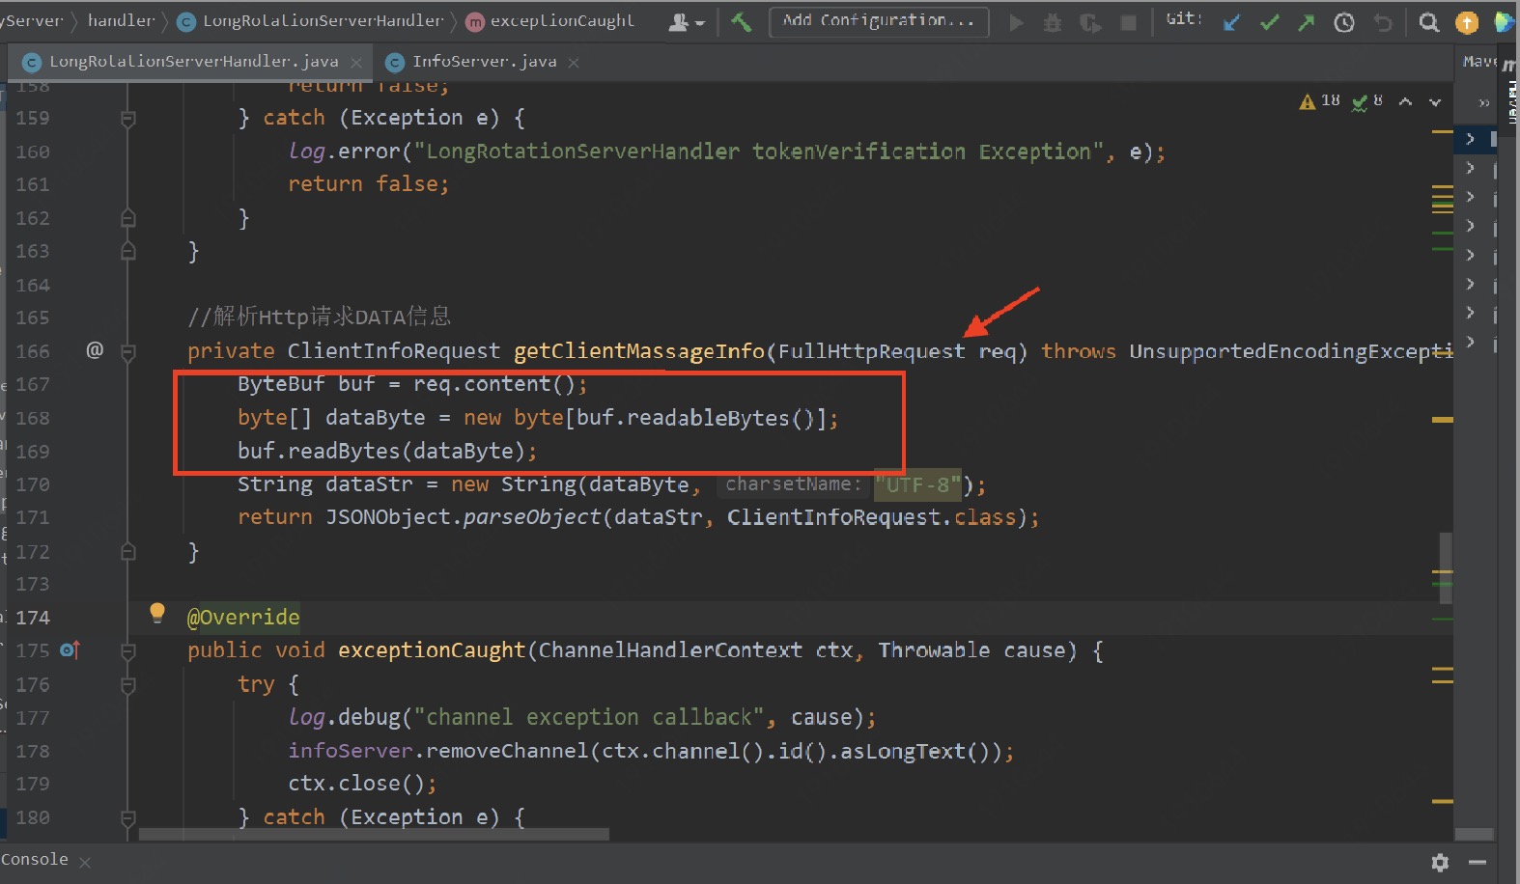
Task: Click the typo check indicator 8
Action: pos(1367,100)
